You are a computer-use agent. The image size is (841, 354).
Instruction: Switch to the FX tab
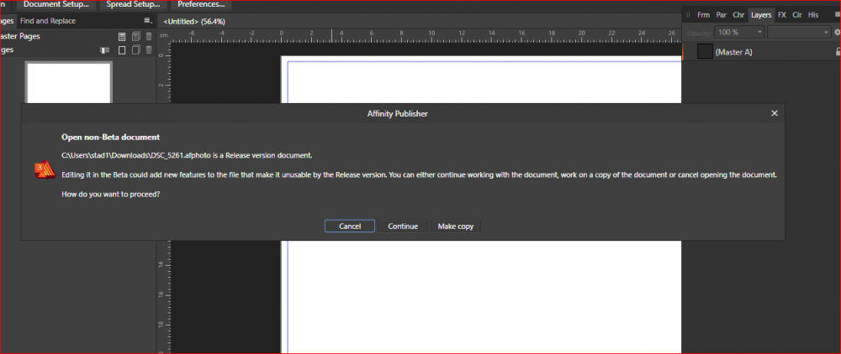click(782, 14)
